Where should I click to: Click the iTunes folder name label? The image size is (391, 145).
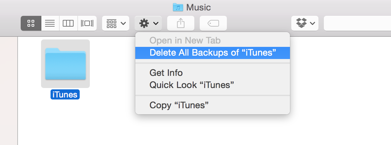65,94
